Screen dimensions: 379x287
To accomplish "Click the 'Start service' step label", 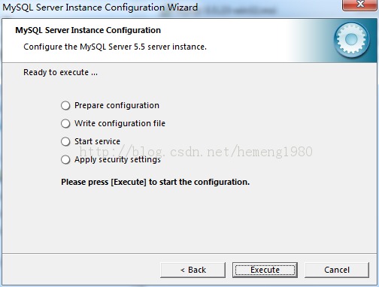I will pyautogui.click(x=97, y=141).
